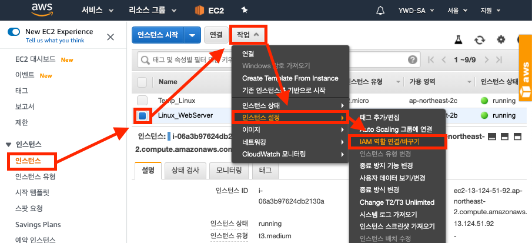This screenshot has width=532, height=243.
Task: Expand the CloudWatch 모니터링 submenu
Action: coord(290,154)
